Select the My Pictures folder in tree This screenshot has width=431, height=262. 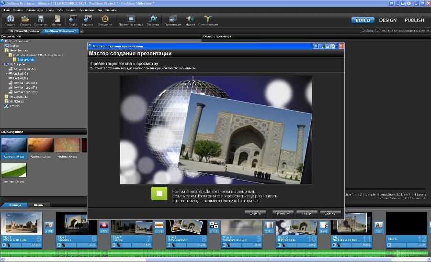pos(16,102)
